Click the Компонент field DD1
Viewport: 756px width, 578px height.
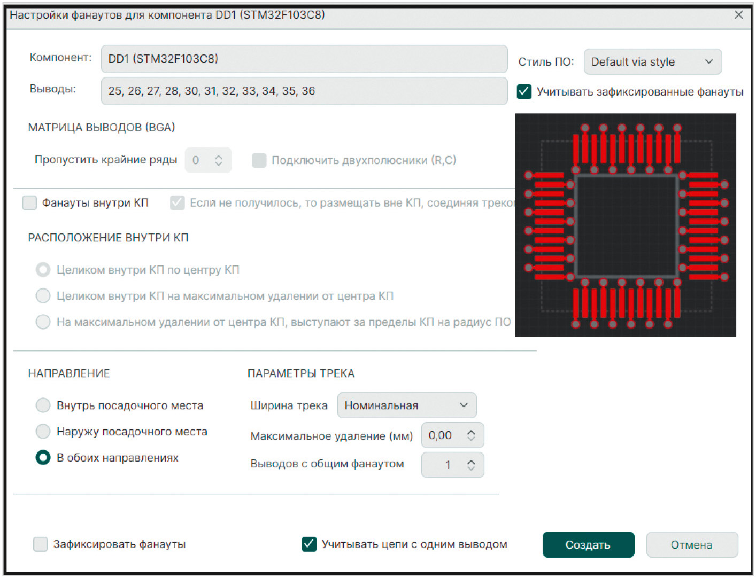[304, 59]
